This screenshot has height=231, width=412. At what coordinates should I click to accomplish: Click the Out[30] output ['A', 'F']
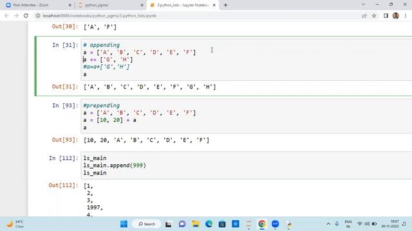click(x=100, y=27)
